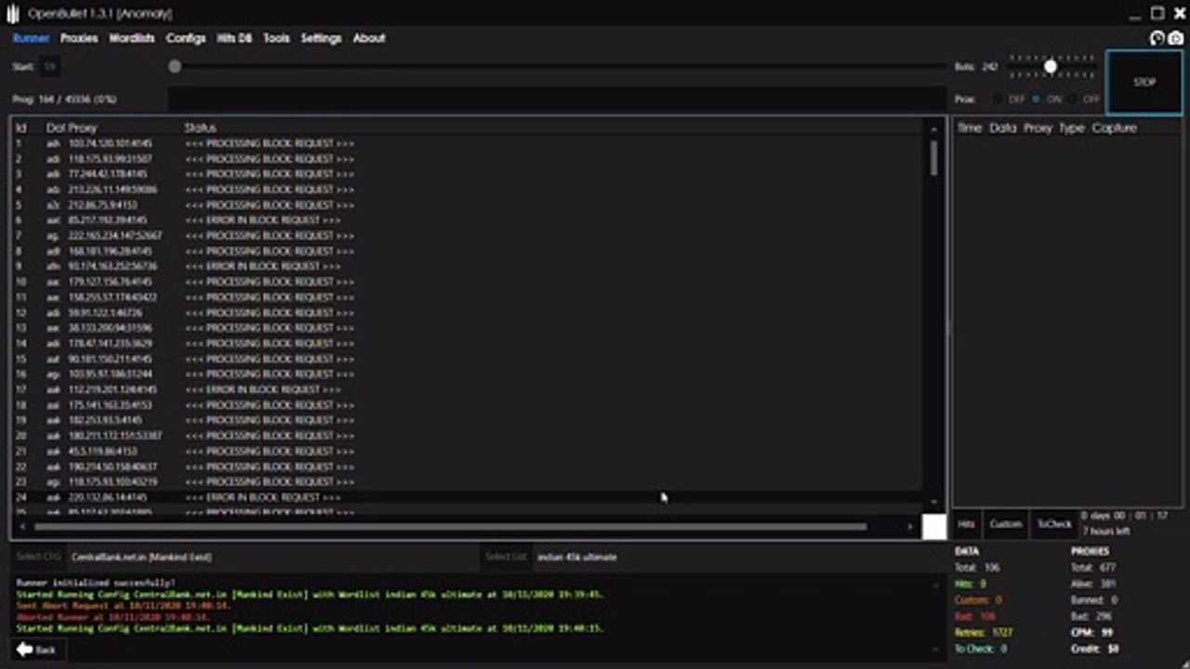Click the bots list horizontal scrollbar thumb
Screen dimensions: 1190x669
point(451,527)
